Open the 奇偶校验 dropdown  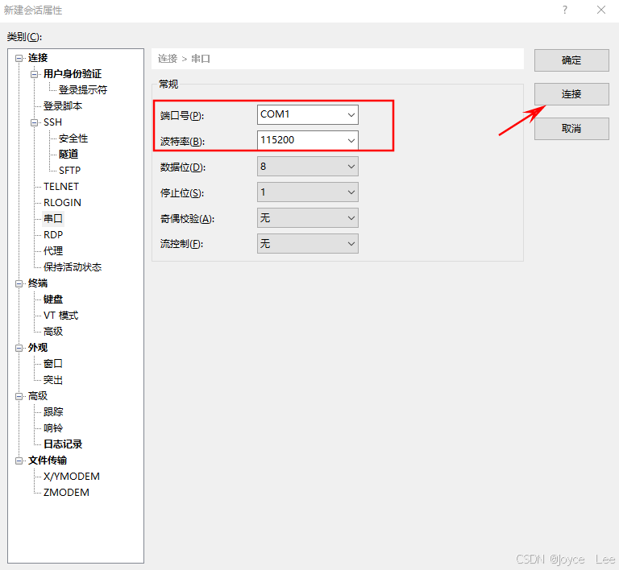click(308, 218)
